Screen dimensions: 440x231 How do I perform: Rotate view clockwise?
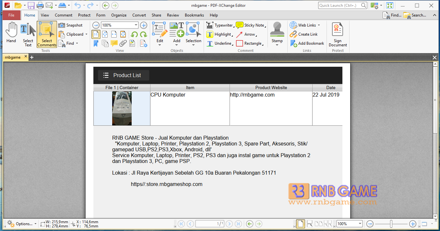pyautogui.click(x=143, y=34)
